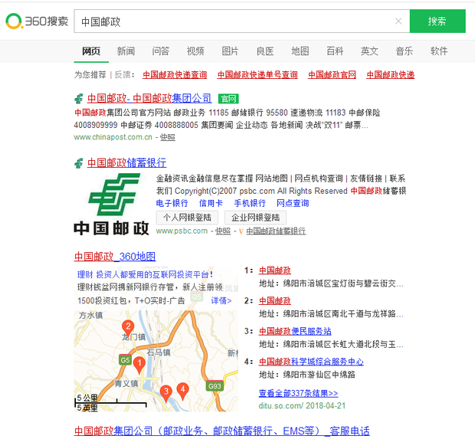475x439 pixels.
Task: Click the green 搜索 button
Action: coord(437,21)
